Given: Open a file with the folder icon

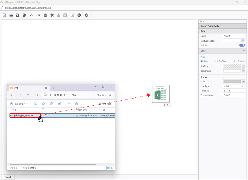Looking at the screenshot, I should click(x=11, y=15).
